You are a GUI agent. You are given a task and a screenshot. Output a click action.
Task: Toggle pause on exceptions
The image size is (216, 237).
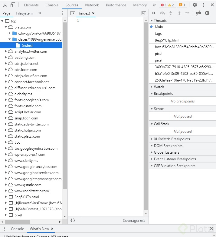coord(207,13)
